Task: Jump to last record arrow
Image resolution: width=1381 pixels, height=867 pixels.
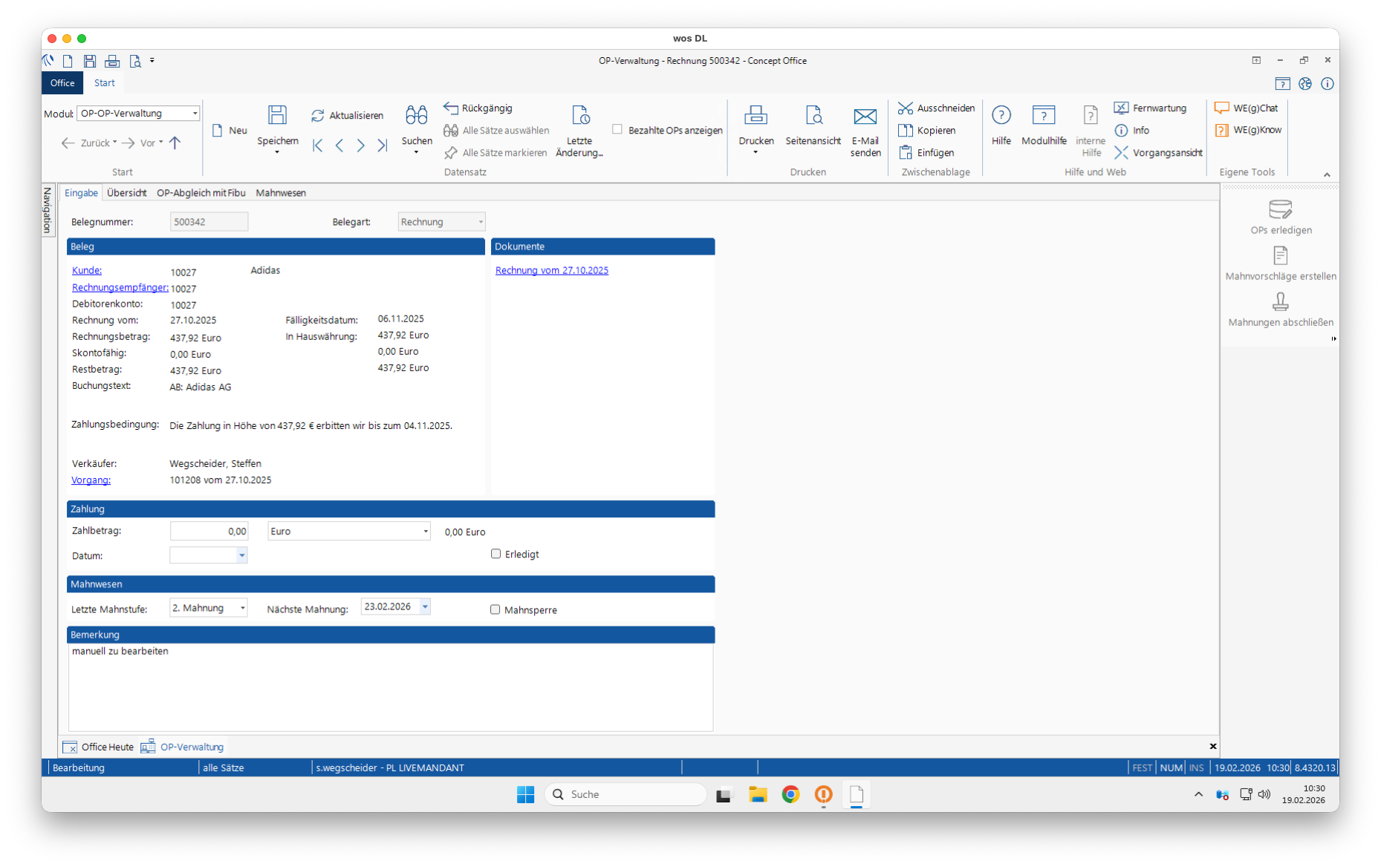Action: coord(383,145)
